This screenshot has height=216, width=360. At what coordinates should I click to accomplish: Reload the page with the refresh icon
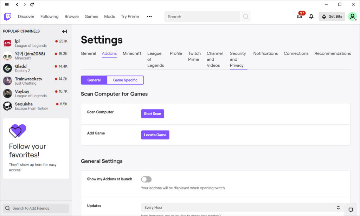click(x=32, y=5)
